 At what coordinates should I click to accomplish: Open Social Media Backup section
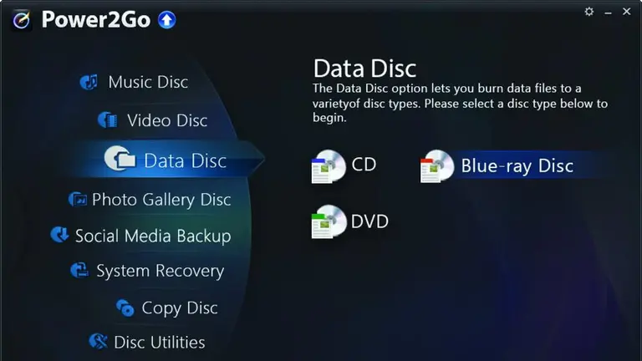pyautogui.click(x=153, y=236)
